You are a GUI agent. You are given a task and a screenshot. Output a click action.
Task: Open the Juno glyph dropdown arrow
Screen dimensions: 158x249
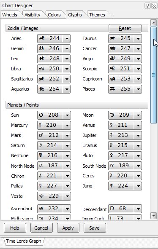pos(138,186)
